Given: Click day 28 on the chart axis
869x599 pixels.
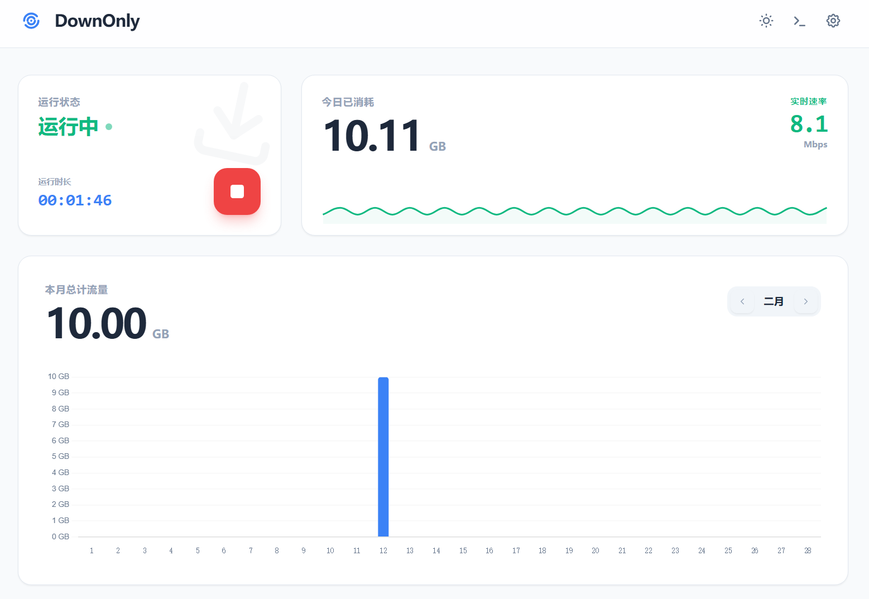Looking at the screenshot, I should [808, 550].
